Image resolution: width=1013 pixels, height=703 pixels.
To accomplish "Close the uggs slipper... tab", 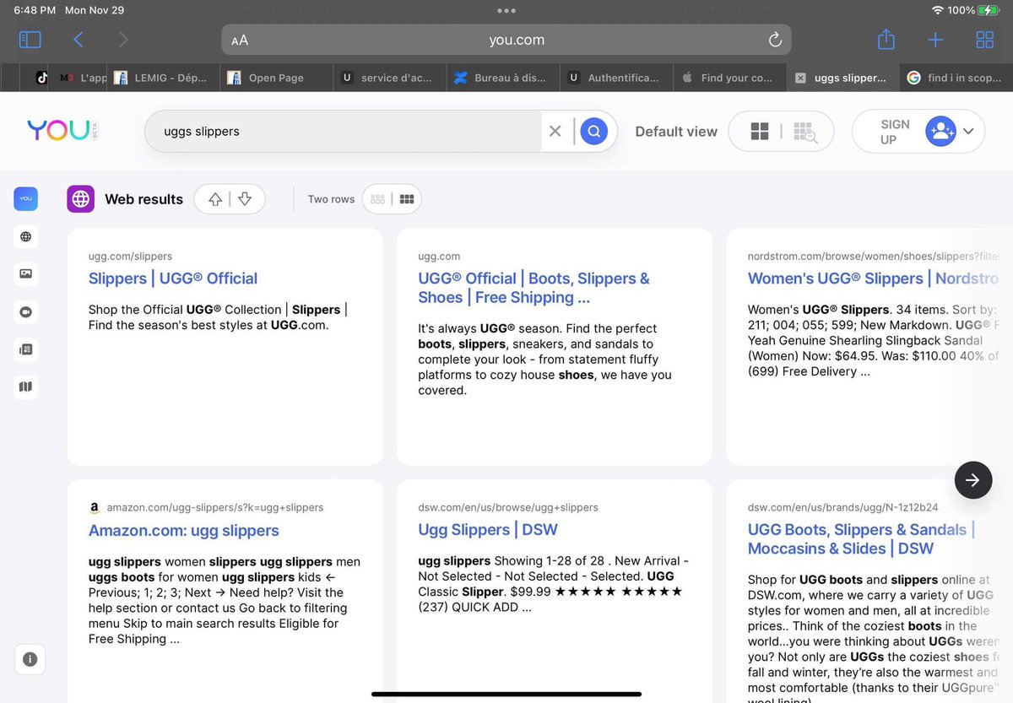I will (x=800, y=78).
